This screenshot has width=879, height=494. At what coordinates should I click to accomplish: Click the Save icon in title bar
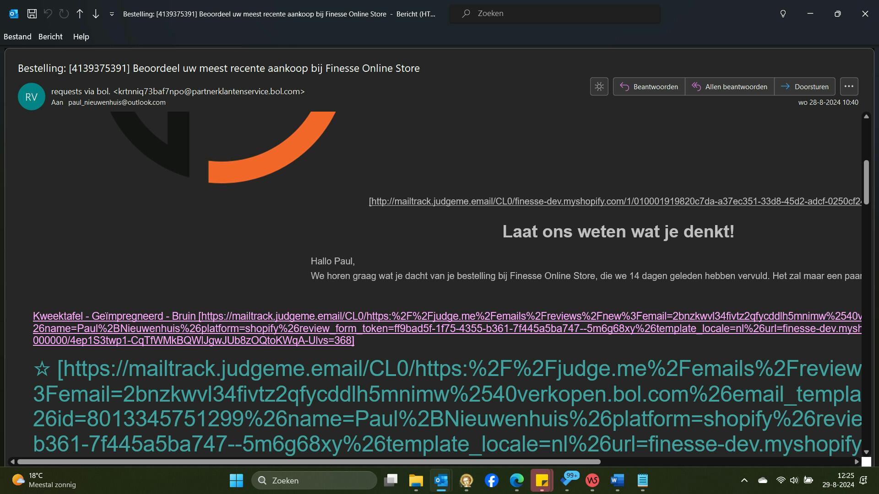pos(32,14)
